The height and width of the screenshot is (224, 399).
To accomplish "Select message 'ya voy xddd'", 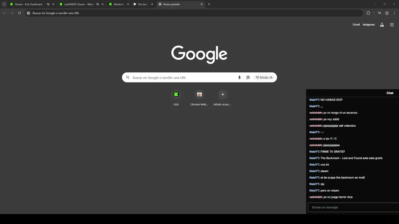I will [x=324, y=119].
